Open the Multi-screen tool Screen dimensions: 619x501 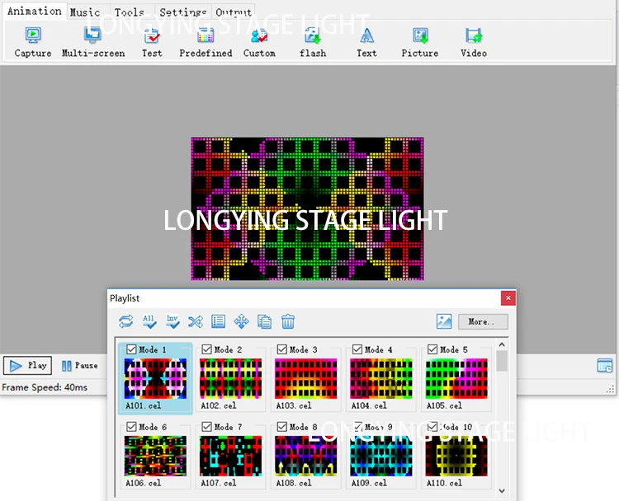point(93,43)
